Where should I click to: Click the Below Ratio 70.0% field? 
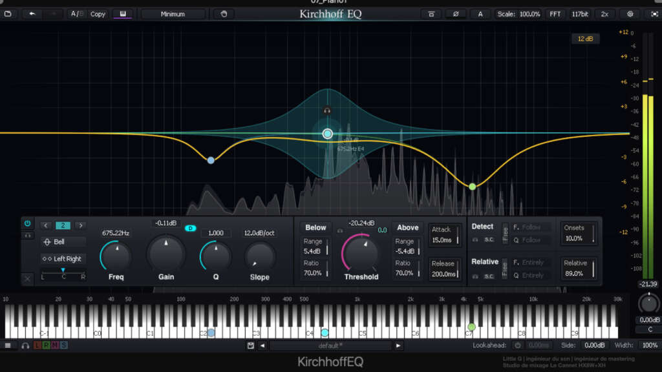pos(315,268)
